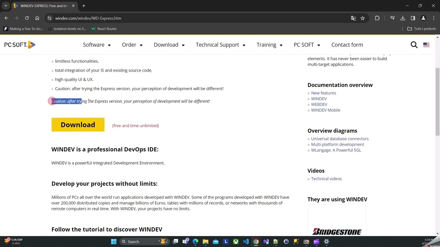This screenshot has width=440, height=247.
Task: Open Google Translate icon in address bar
Action: pyautogui.click(x=353, y=18)
